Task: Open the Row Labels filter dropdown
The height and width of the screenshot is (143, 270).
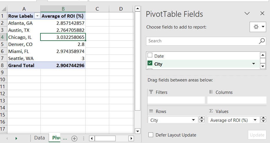Action: pos(37,16)
